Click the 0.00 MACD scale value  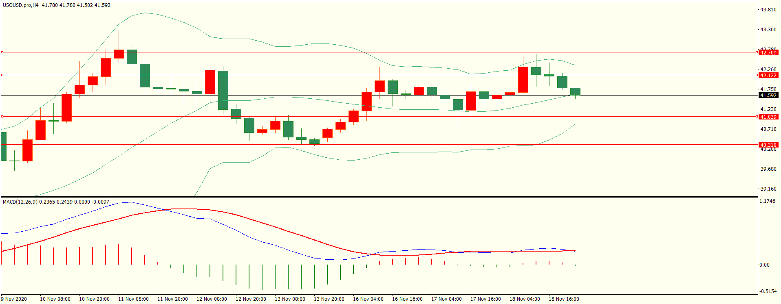coord(765,265)
